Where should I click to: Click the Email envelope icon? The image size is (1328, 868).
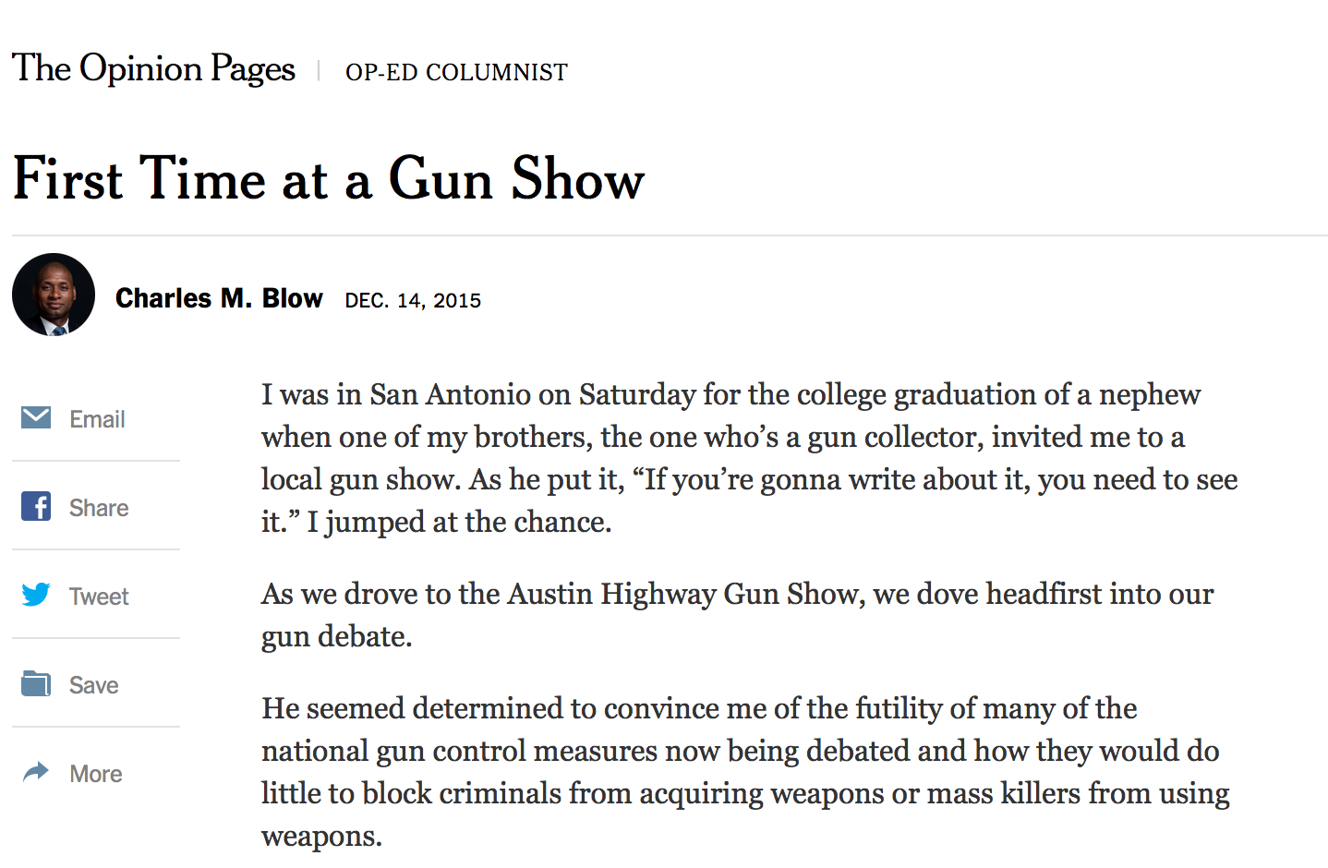[x=36, y=417]
